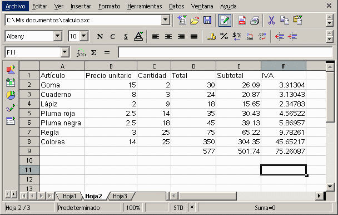Open the font size dropdown
338x215 pixels.
[x=84, y=36]
